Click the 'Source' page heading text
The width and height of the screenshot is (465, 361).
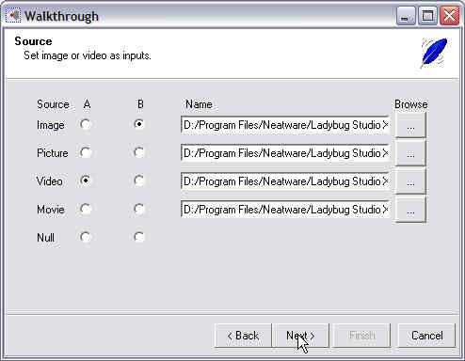(x=33, y=41)
